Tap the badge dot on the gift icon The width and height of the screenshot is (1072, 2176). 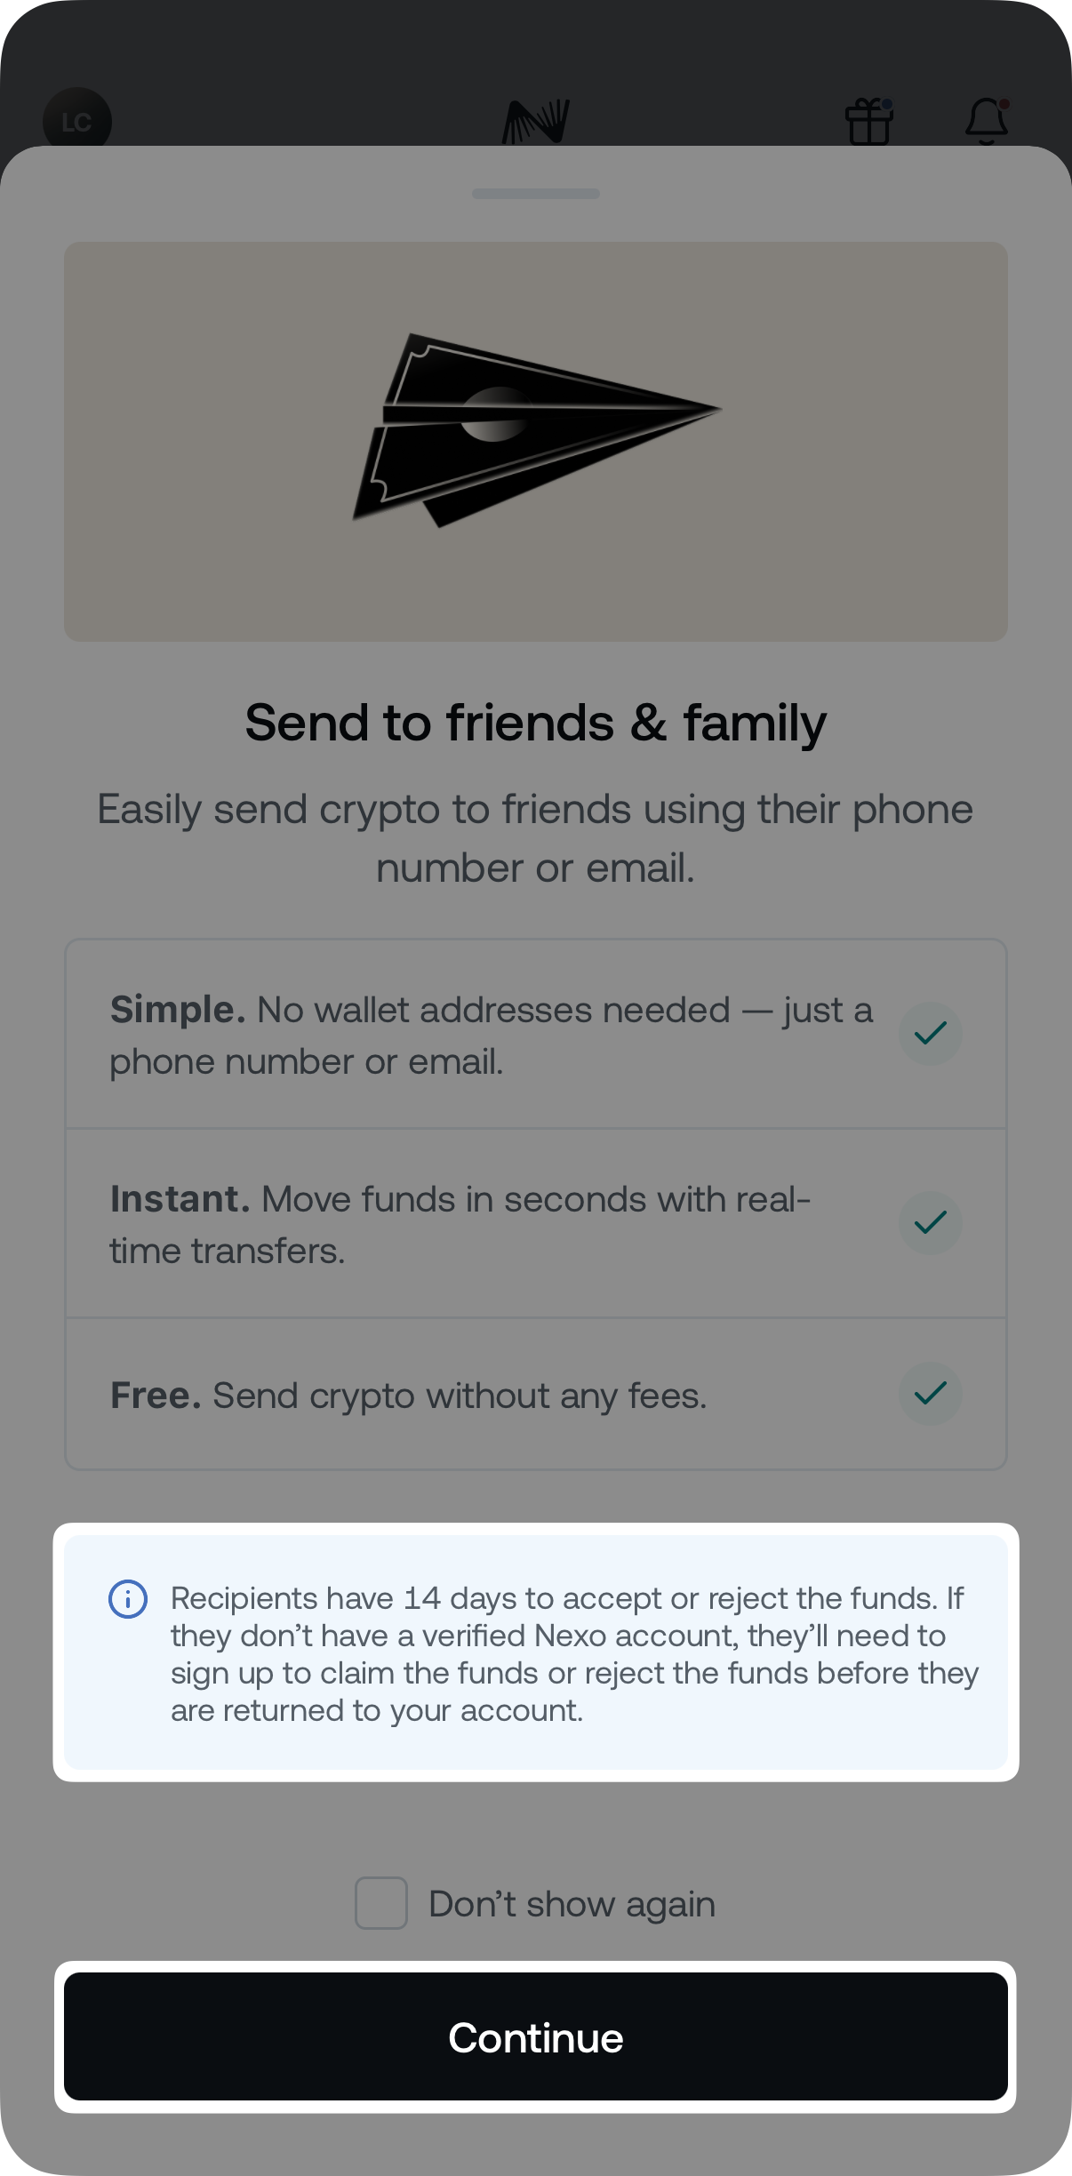[888, 104]
